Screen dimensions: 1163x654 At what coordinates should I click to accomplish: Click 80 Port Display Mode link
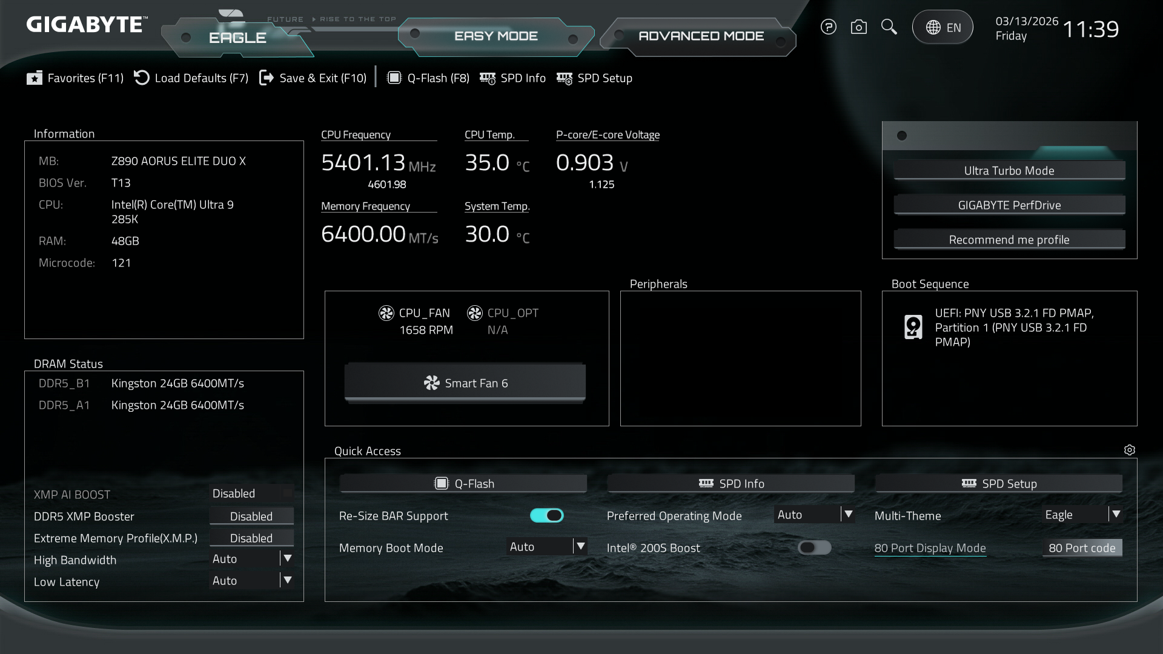[x=930, y=548]
